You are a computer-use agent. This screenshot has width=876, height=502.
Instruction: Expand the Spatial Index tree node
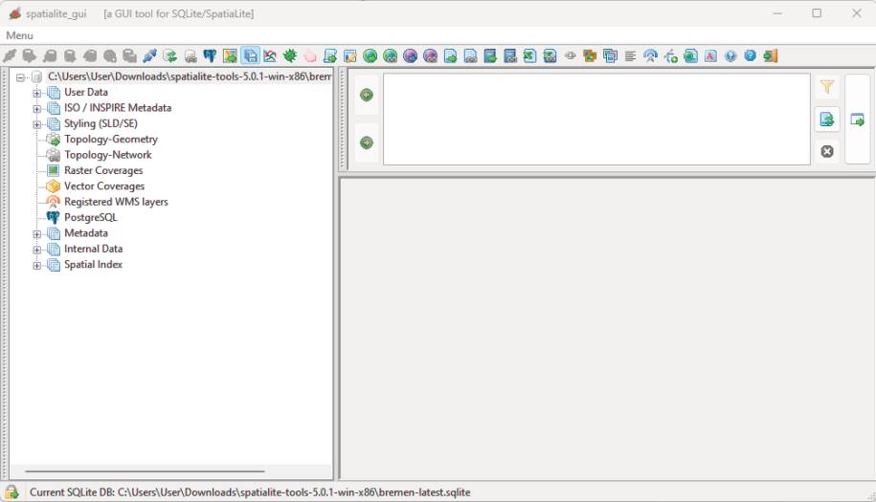(x=37, y=266)
